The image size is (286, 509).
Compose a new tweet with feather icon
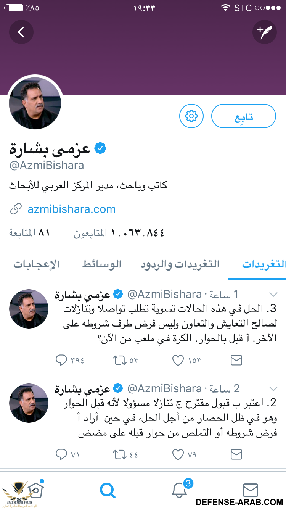pos(264,32)
